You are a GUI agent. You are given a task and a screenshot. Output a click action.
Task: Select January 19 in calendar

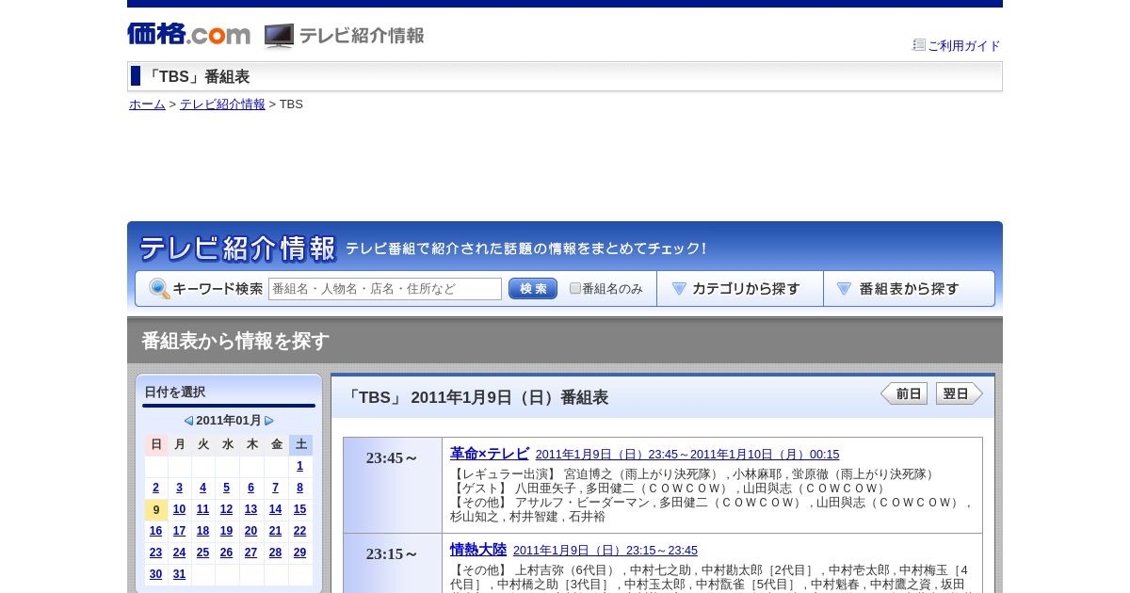tap(227, 531)
